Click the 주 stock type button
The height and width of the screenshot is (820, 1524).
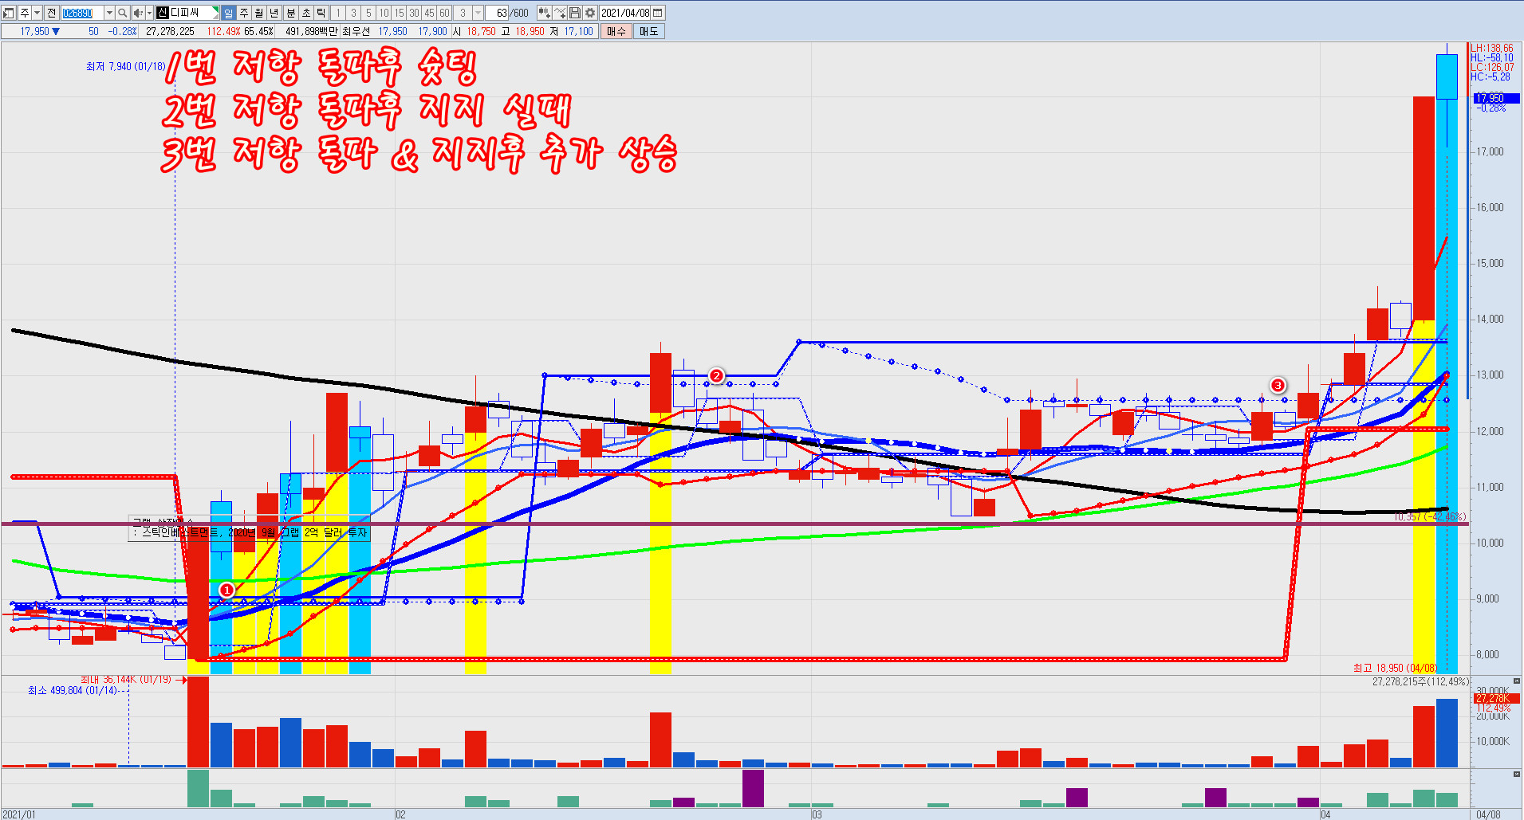click(24, 13)
